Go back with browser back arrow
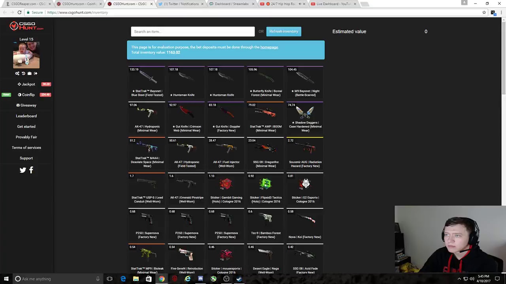Screen dimensions: 506x284 5,12
